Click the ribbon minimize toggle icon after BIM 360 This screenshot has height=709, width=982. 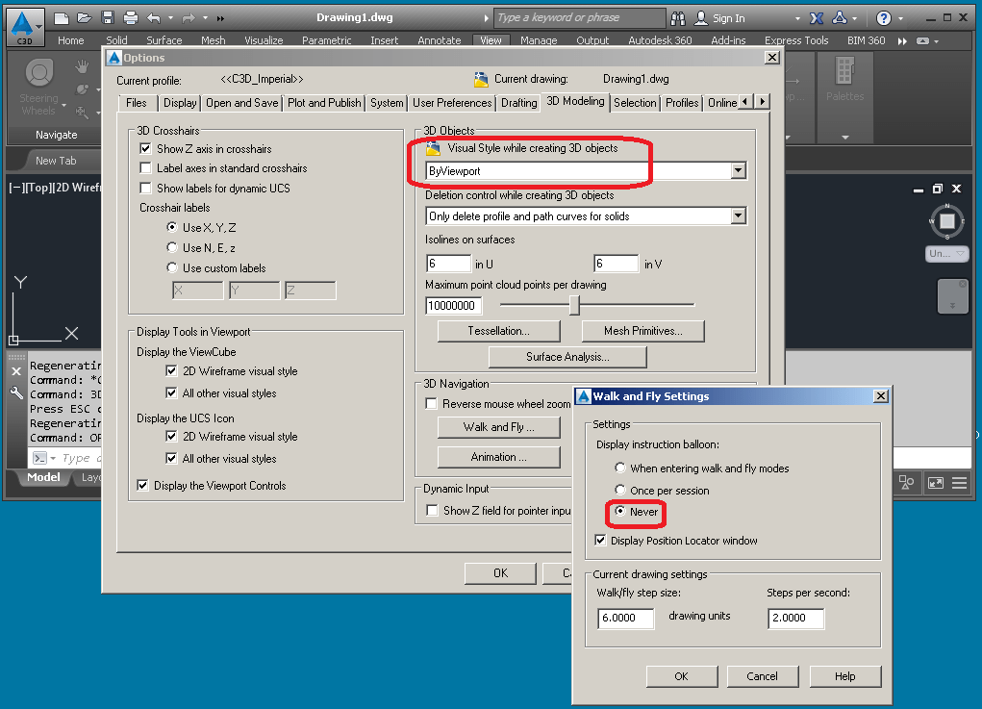pyautogui.click(x=922, y=40)
